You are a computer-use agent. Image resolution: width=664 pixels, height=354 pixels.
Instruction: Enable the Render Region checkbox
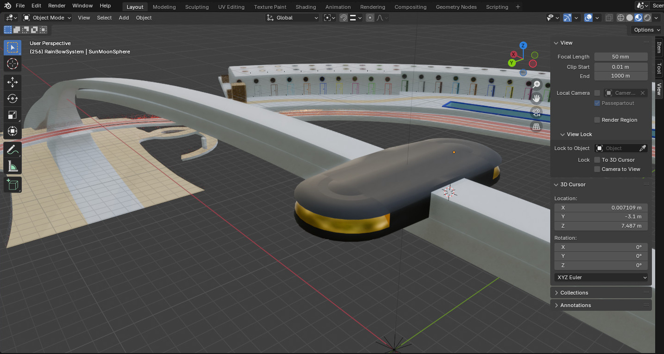[x=597, y=120]
